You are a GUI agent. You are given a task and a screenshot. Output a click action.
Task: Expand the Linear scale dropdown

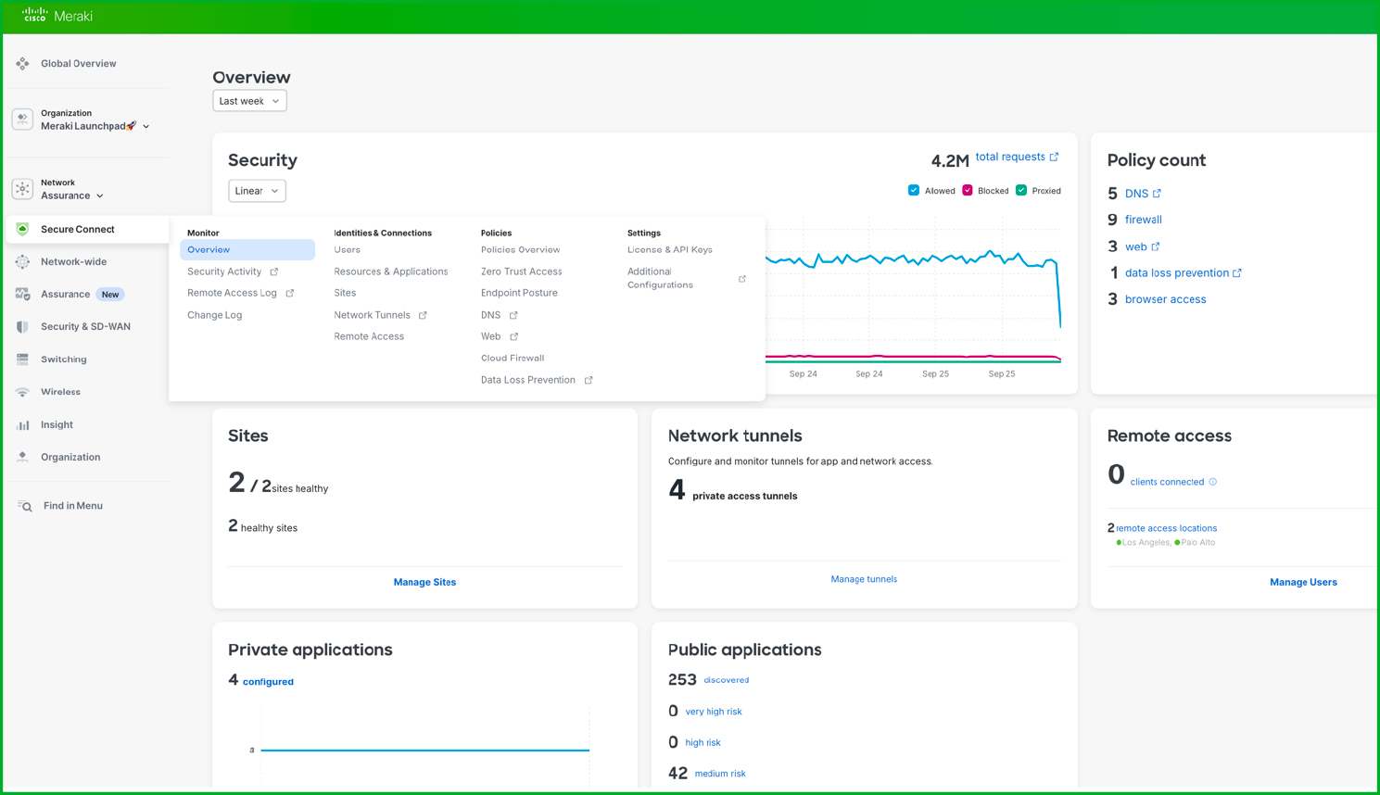[257, 191]
